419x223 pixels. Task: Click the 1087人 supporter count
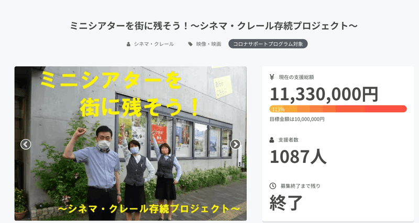coord(298,157)
